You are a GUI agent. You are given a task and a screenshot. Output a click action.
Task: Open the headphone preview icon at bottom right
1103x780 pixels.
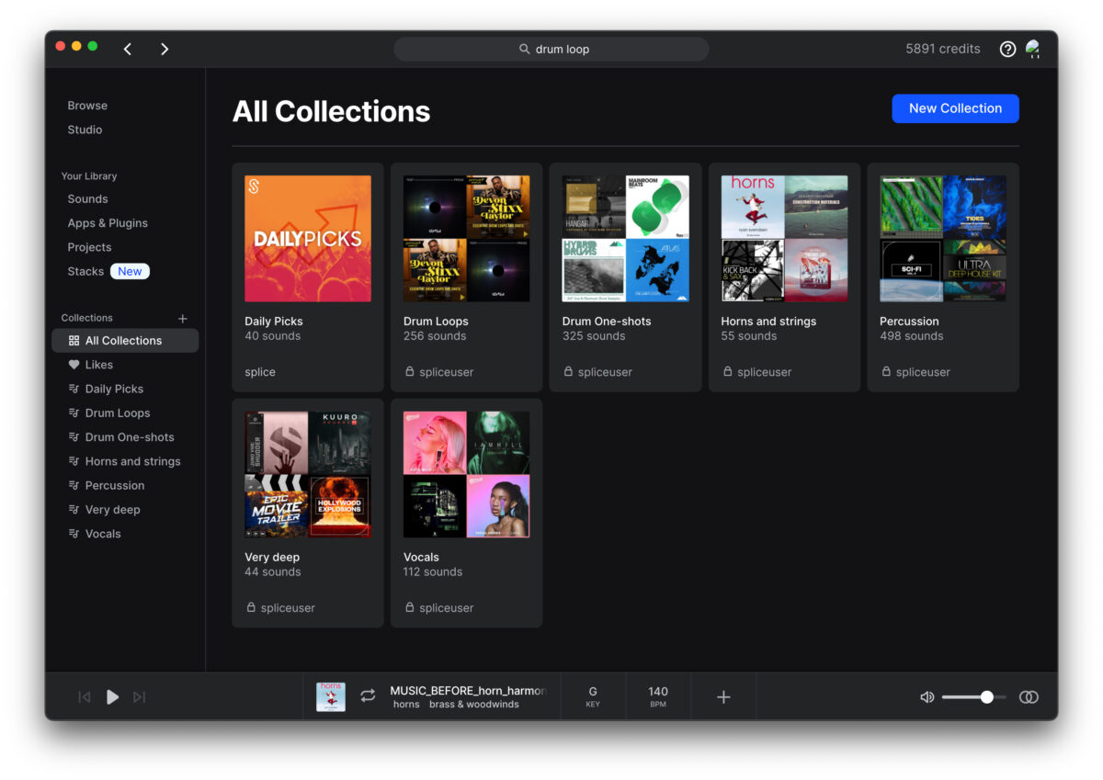point(1029,696)
